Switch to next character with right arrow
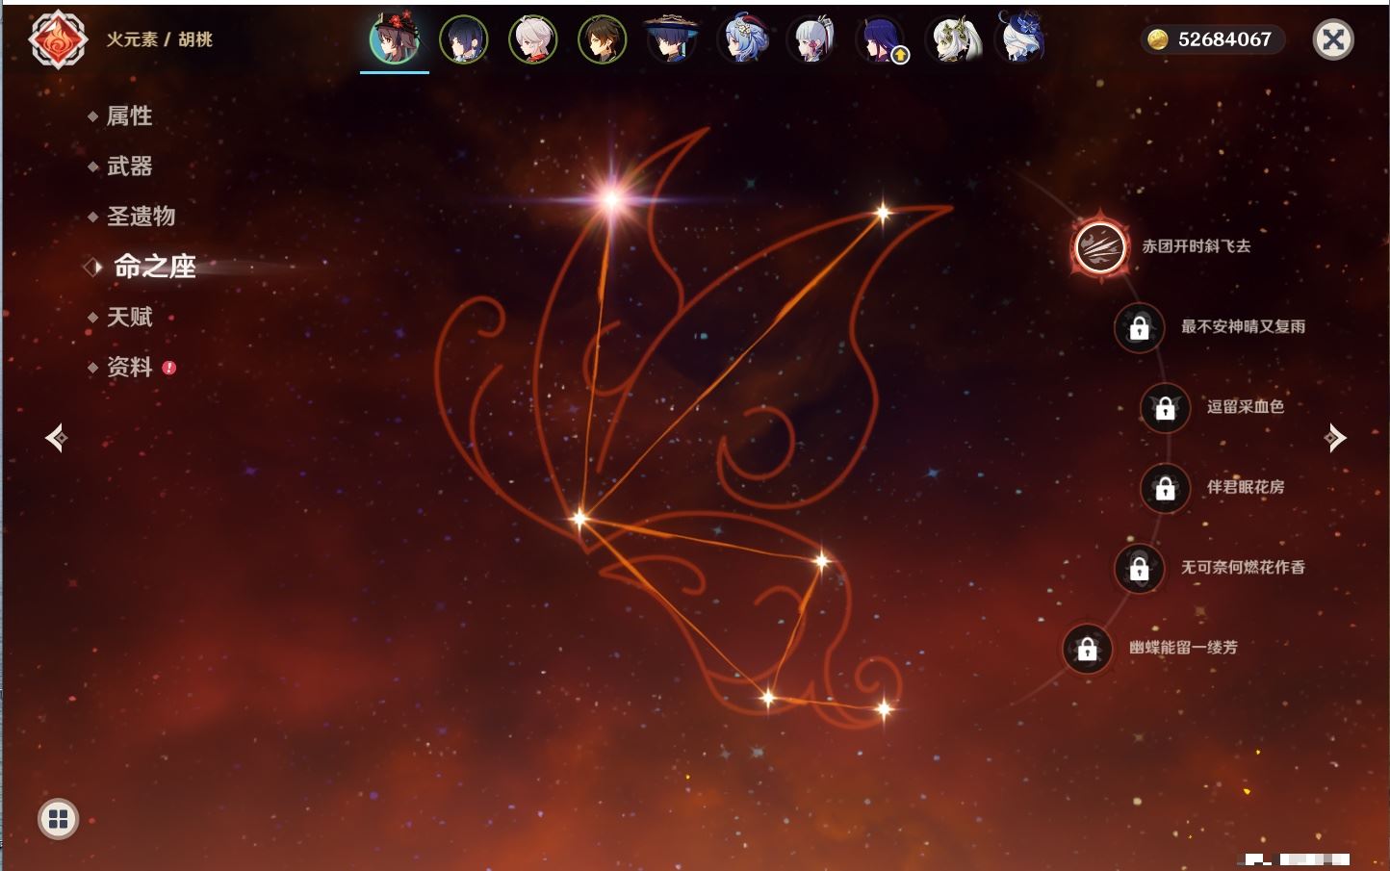 pos(1335,438)
